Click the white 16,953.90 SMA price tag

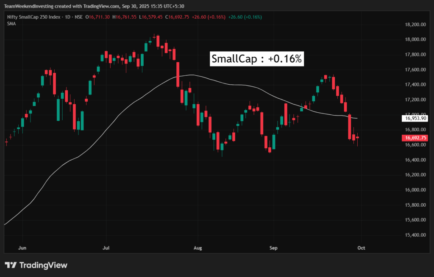tap(416, 119)
